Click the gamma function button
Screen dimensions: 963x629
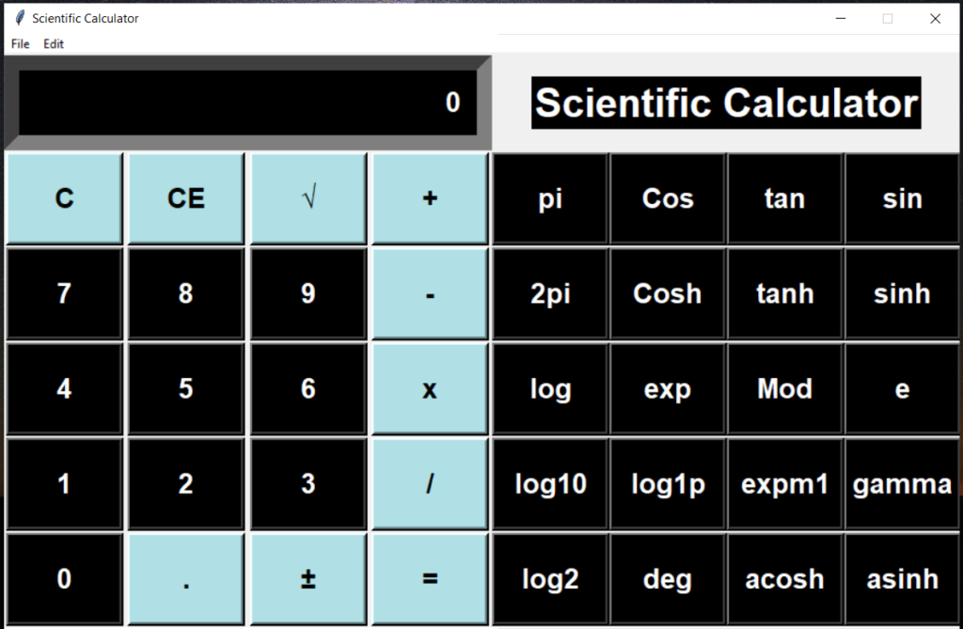(902, 484)
